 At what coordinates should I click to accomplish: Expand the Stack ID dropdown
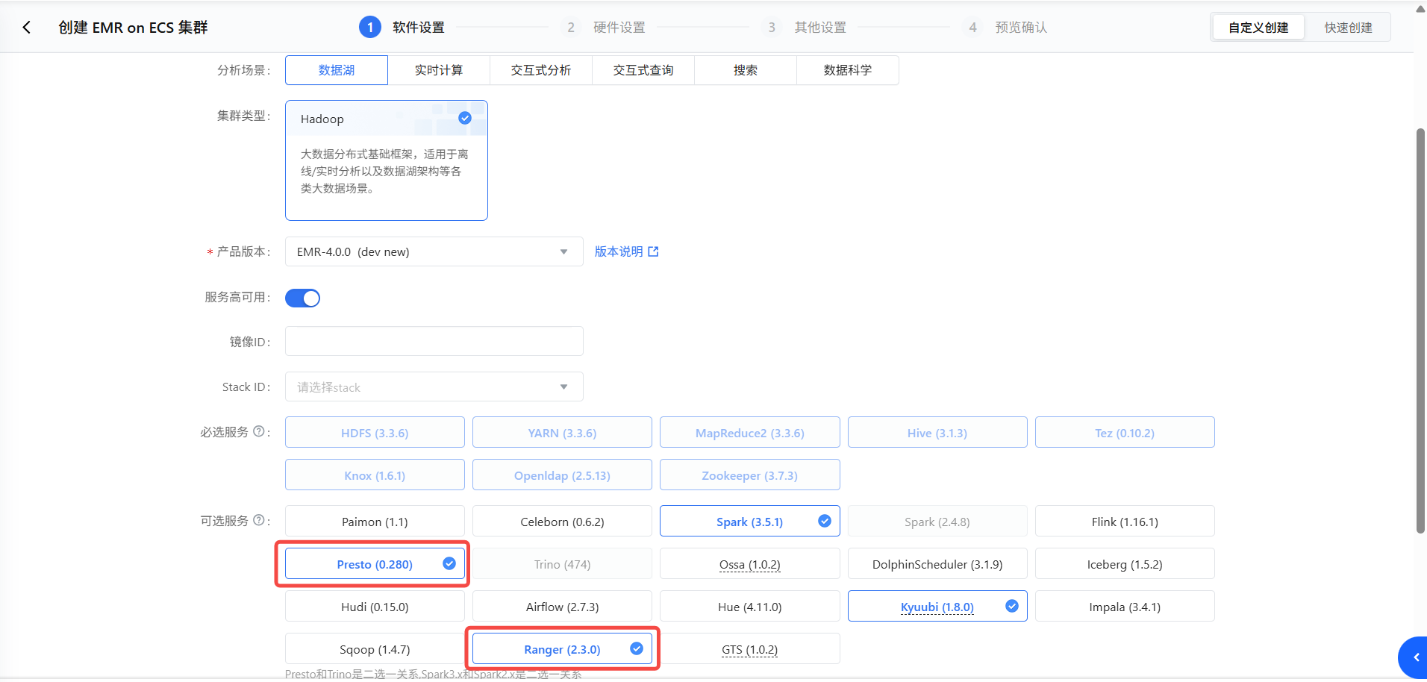pos(434,387)
